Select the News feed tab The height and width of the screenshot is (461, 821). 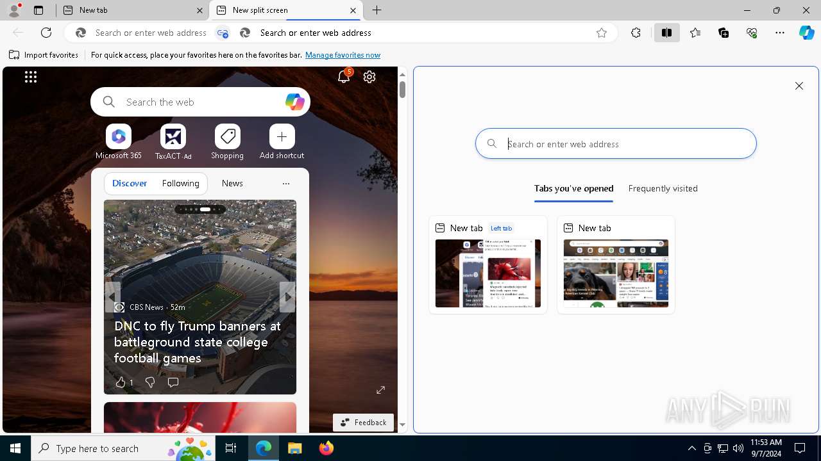pyautogui.click(x=232, y=183)
